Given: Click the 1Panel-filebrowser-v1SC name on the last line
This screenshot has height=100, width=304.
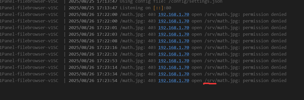Looking at the screenshot, I should (x=29, y=80).
